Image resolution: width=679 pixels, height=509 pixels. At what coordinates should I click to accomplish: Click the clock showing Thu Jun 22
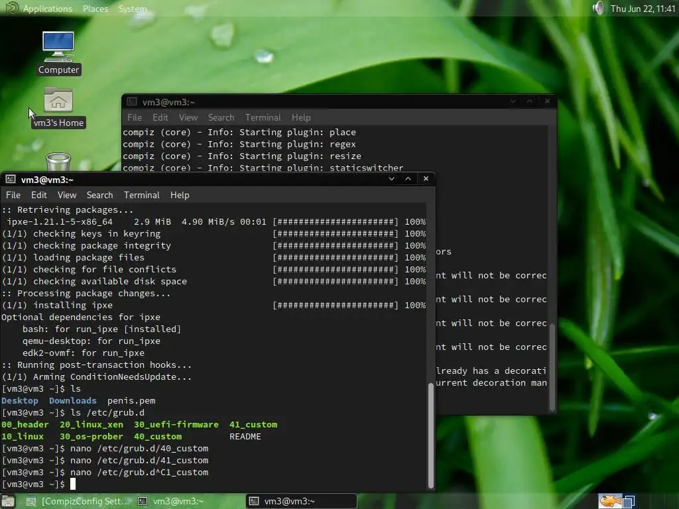tap(643, 9)
